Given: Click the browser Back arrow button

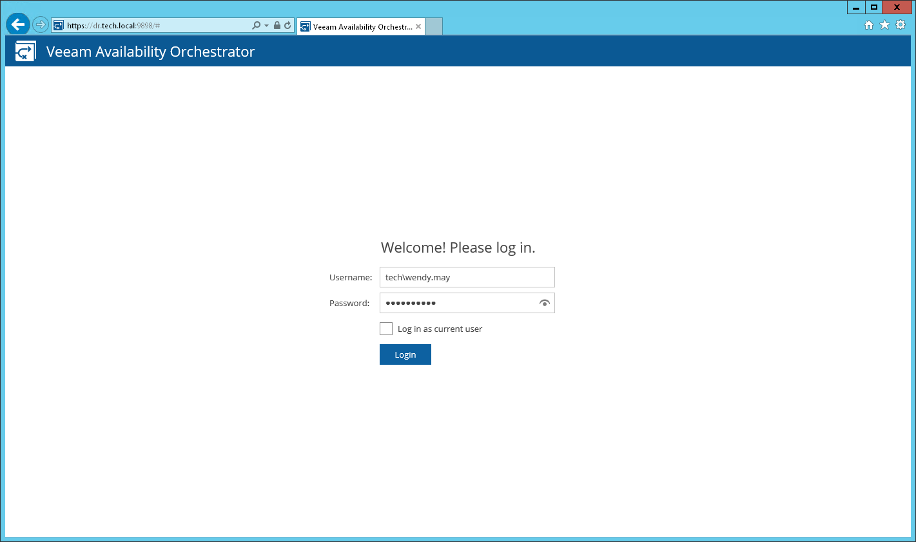Looking at the screenshot, I should pos(18,24).
